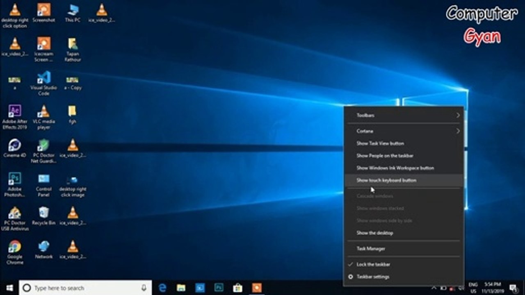Screen dimensions: 525x295
Task: Open Task Manager from the context menu
Action: [x=404, y=248]
